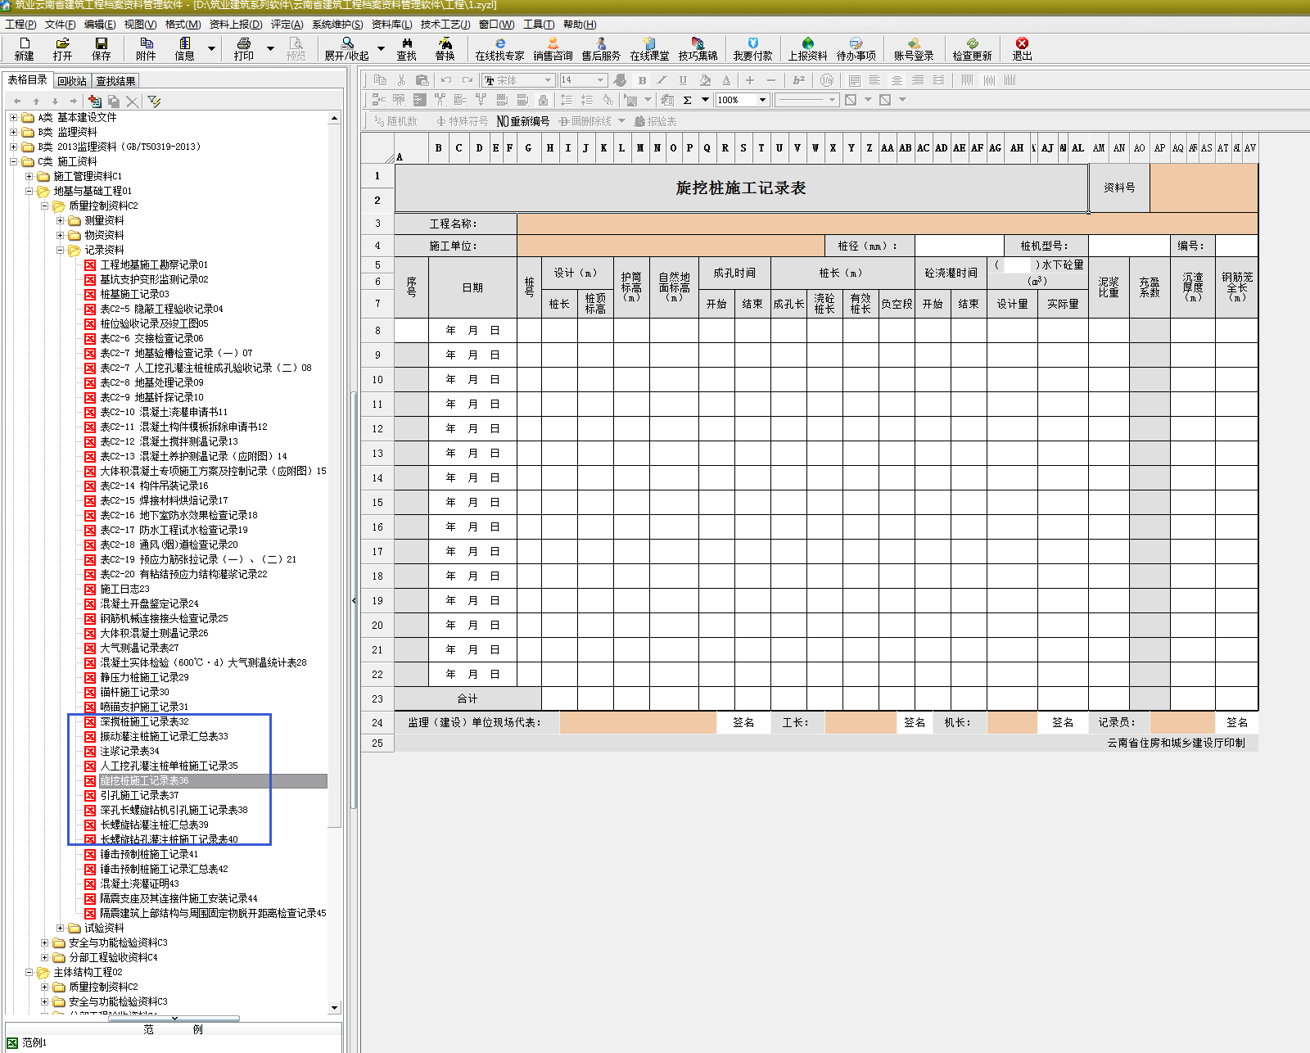This screenshot has height=1053, width=1310.
Task: Open the dropdown arrow beside 打印
Action: pyautogui.click(x=270, y=49)
